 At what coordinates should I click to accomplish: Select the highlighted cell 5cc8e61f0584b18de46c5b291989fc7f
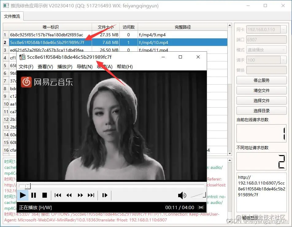point(51,42)
